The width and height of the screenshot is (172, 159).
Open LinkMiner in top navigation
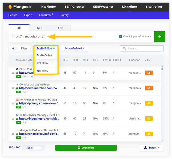pos(130,7)
